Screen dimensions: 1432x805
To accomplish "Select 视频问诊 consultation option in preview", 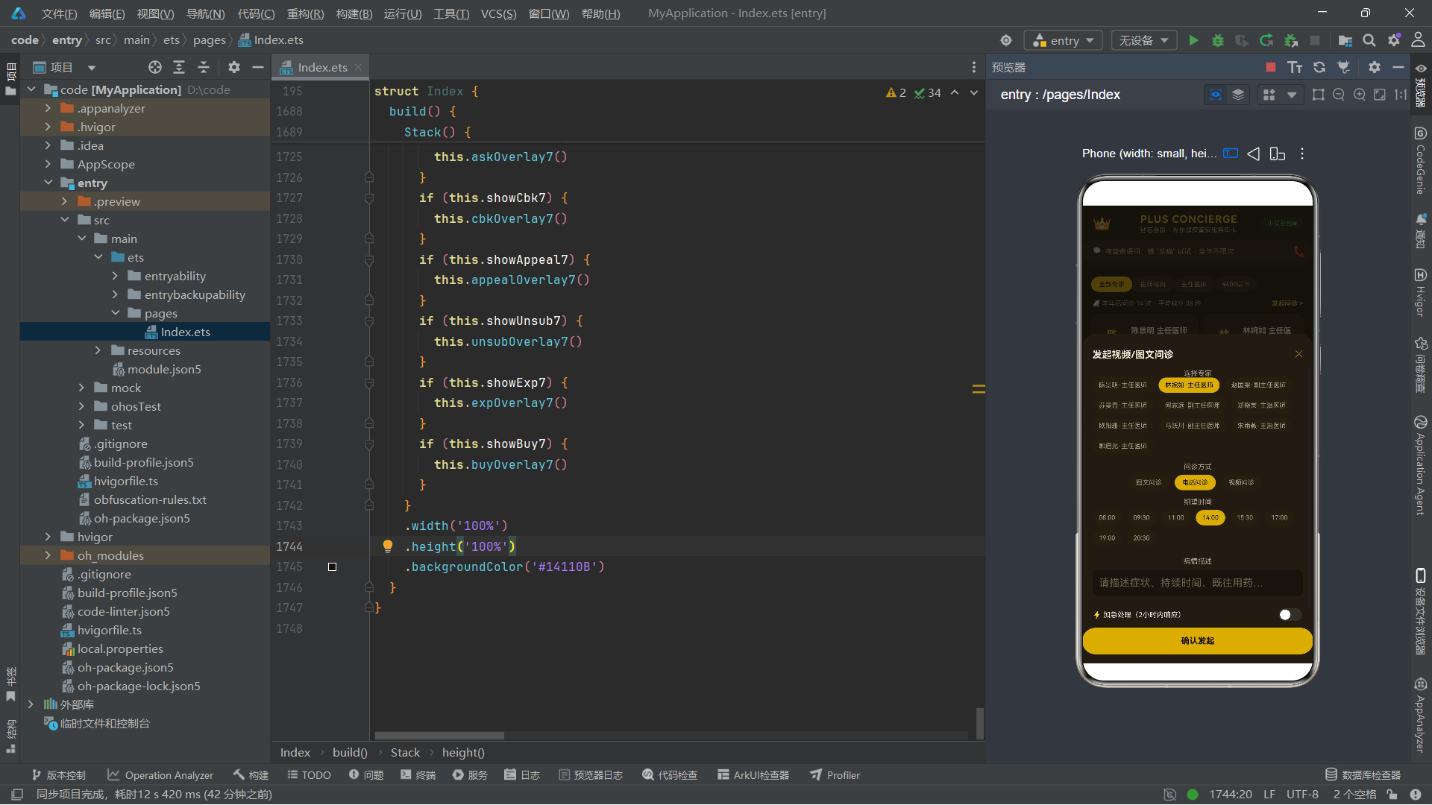I will (x=1242, y=482).
